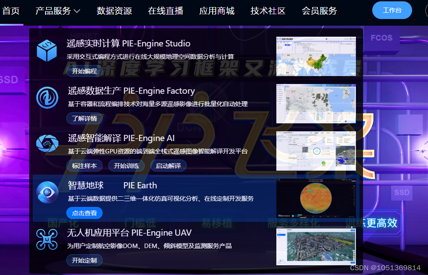Click the 开始训练 button
Image resolution: width=428 pixels, height=275 pixels.
click(126, 166)
